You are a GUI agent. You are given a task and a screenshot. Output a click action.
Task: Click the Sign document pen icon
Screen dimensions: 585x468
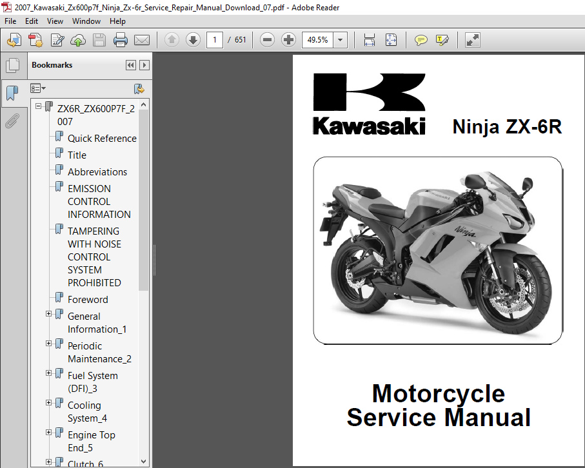[57, 40]
